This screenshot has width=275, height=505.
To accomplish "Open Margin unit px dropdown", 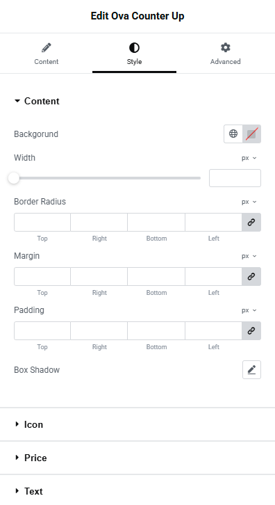I will [249, 256].
